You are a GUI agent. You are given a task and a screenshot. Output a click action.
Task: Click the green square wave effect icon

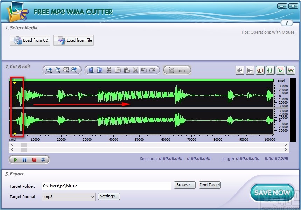(x=270, y=70)
